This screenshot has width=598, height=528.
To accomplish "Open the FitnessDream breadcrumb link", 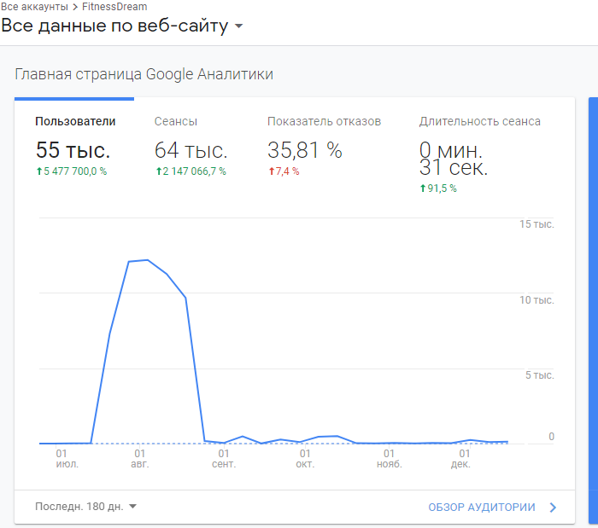I will click(114, 7).
